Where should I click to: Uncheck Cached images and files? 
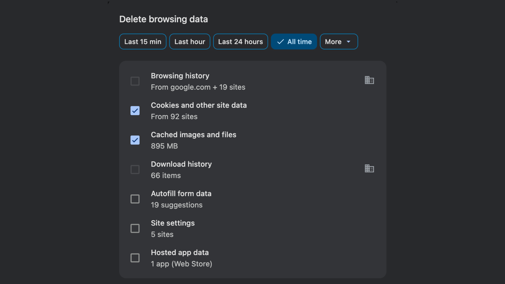pyautogui.click(x=135, y=140)
